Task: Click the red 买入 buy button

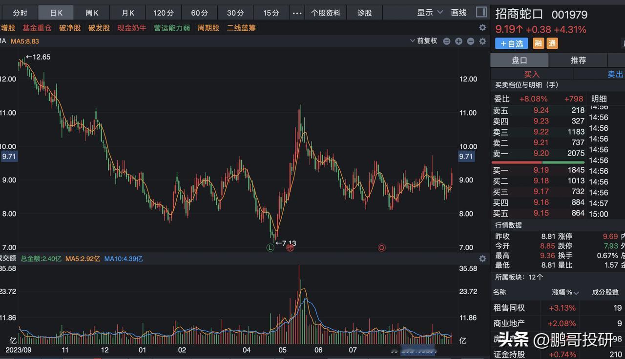Action: (x=532, y=74)
